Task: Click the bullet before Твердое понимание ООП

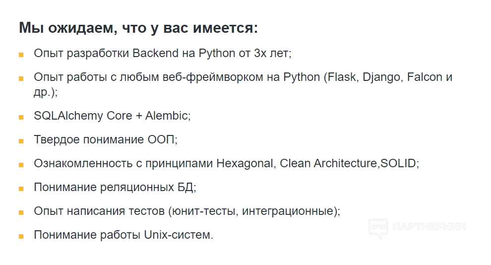Action: pos(21,141)
